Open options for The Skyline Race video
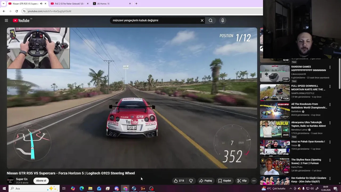 point(330,160)
